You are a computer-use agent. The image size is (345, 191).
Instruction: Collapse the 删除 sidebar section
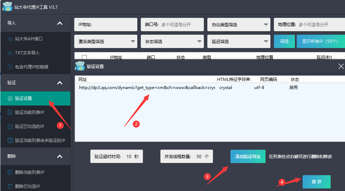click(x=60, y=156)
